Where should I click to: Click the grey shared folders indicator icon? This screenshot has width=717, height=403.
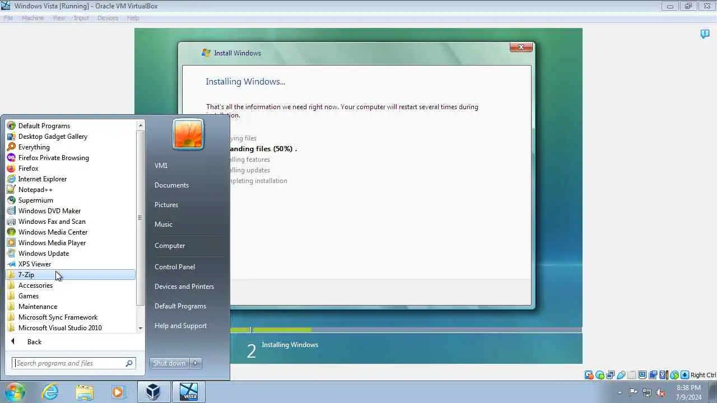coord(632,375)
